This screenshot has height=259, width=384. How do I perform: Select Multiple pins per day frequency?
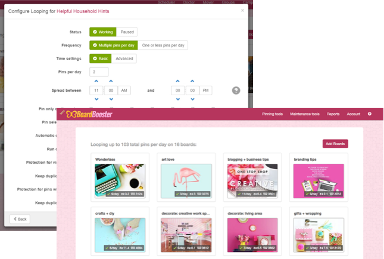tap(114, 45)
